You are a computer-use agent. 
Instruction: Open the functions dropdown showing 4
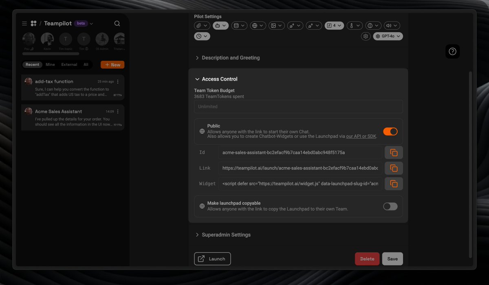[x=334, y=25]
